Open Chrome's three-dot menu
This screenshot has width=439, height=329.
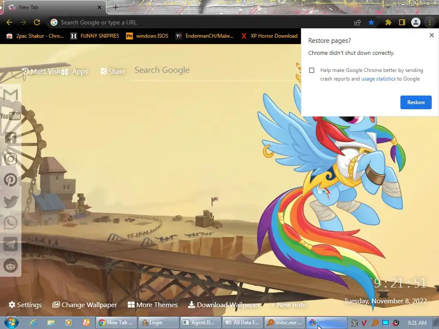pyautogui.click(x=430, y=22)
